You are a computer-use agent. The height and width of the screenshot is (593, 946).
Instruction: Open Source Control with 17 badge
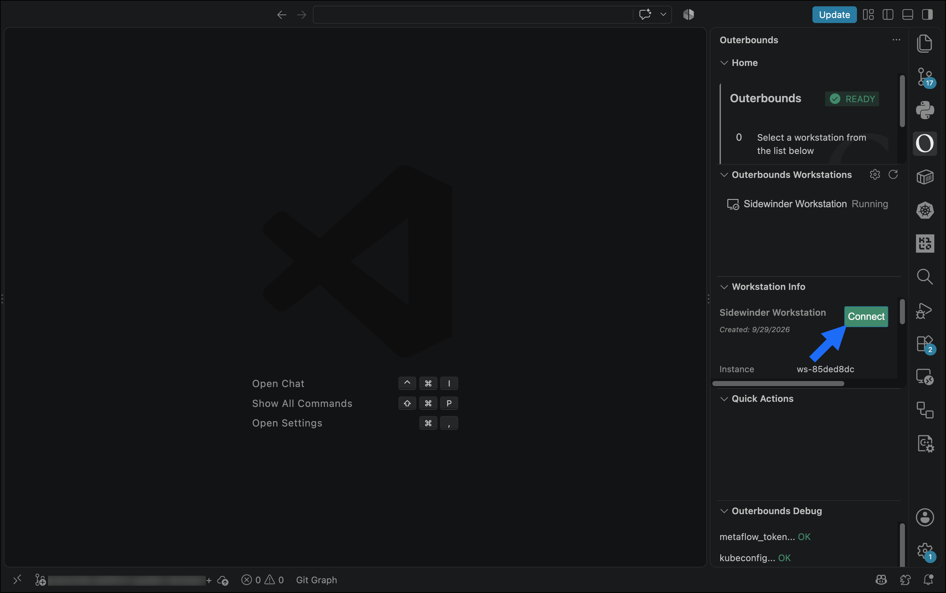click(x=925, y=77)
